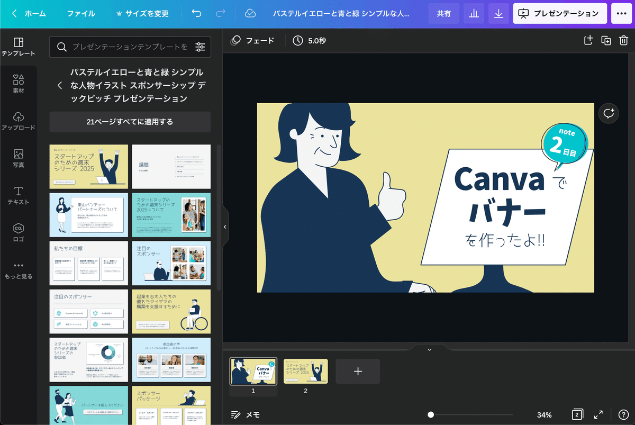Select page 1 thumbnail
The height and width of the screenshot is (425, 635).
(x=253, y=371)
